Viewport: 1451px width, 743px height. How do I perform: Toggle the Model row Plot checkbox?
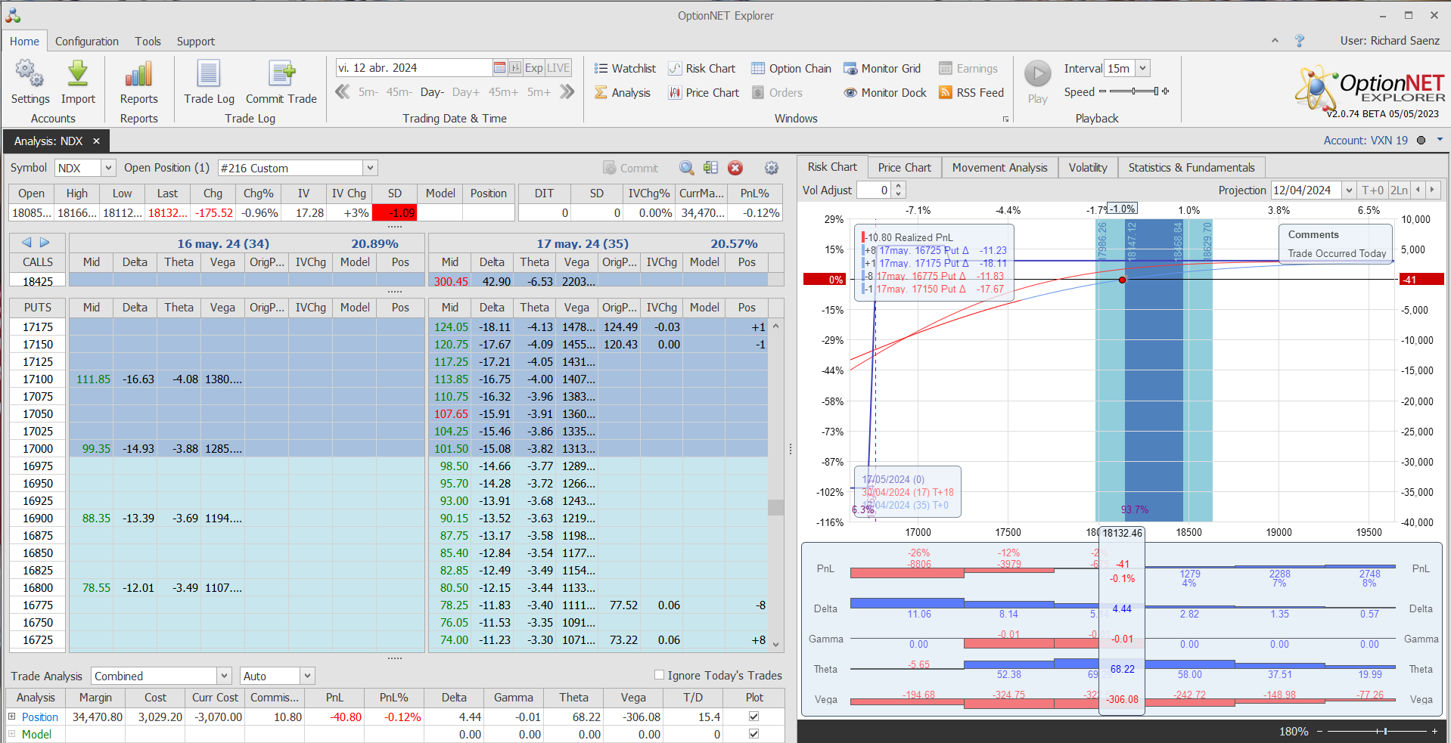point(753,734)
